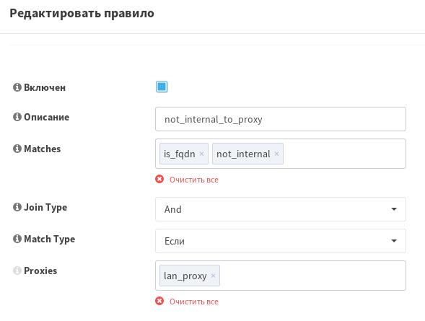Toggle the Включен checkbox
Screen dimensions: 425x321
tap(162, 87)
